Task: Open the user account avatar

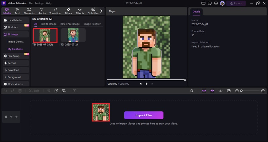Action: [222, 3]
